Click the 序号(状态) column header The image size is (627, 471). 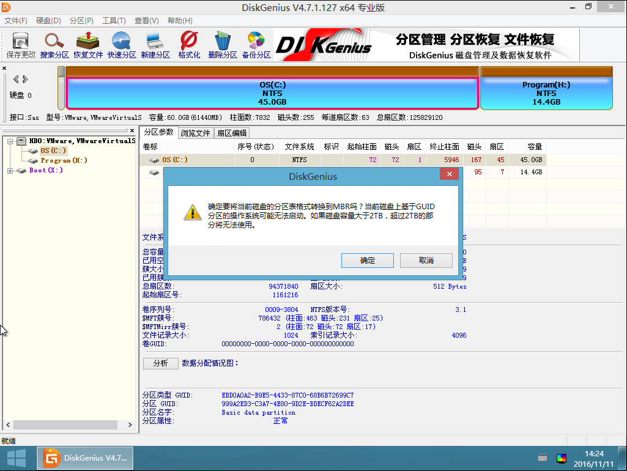pyautogui.click(x=256, y=147)
